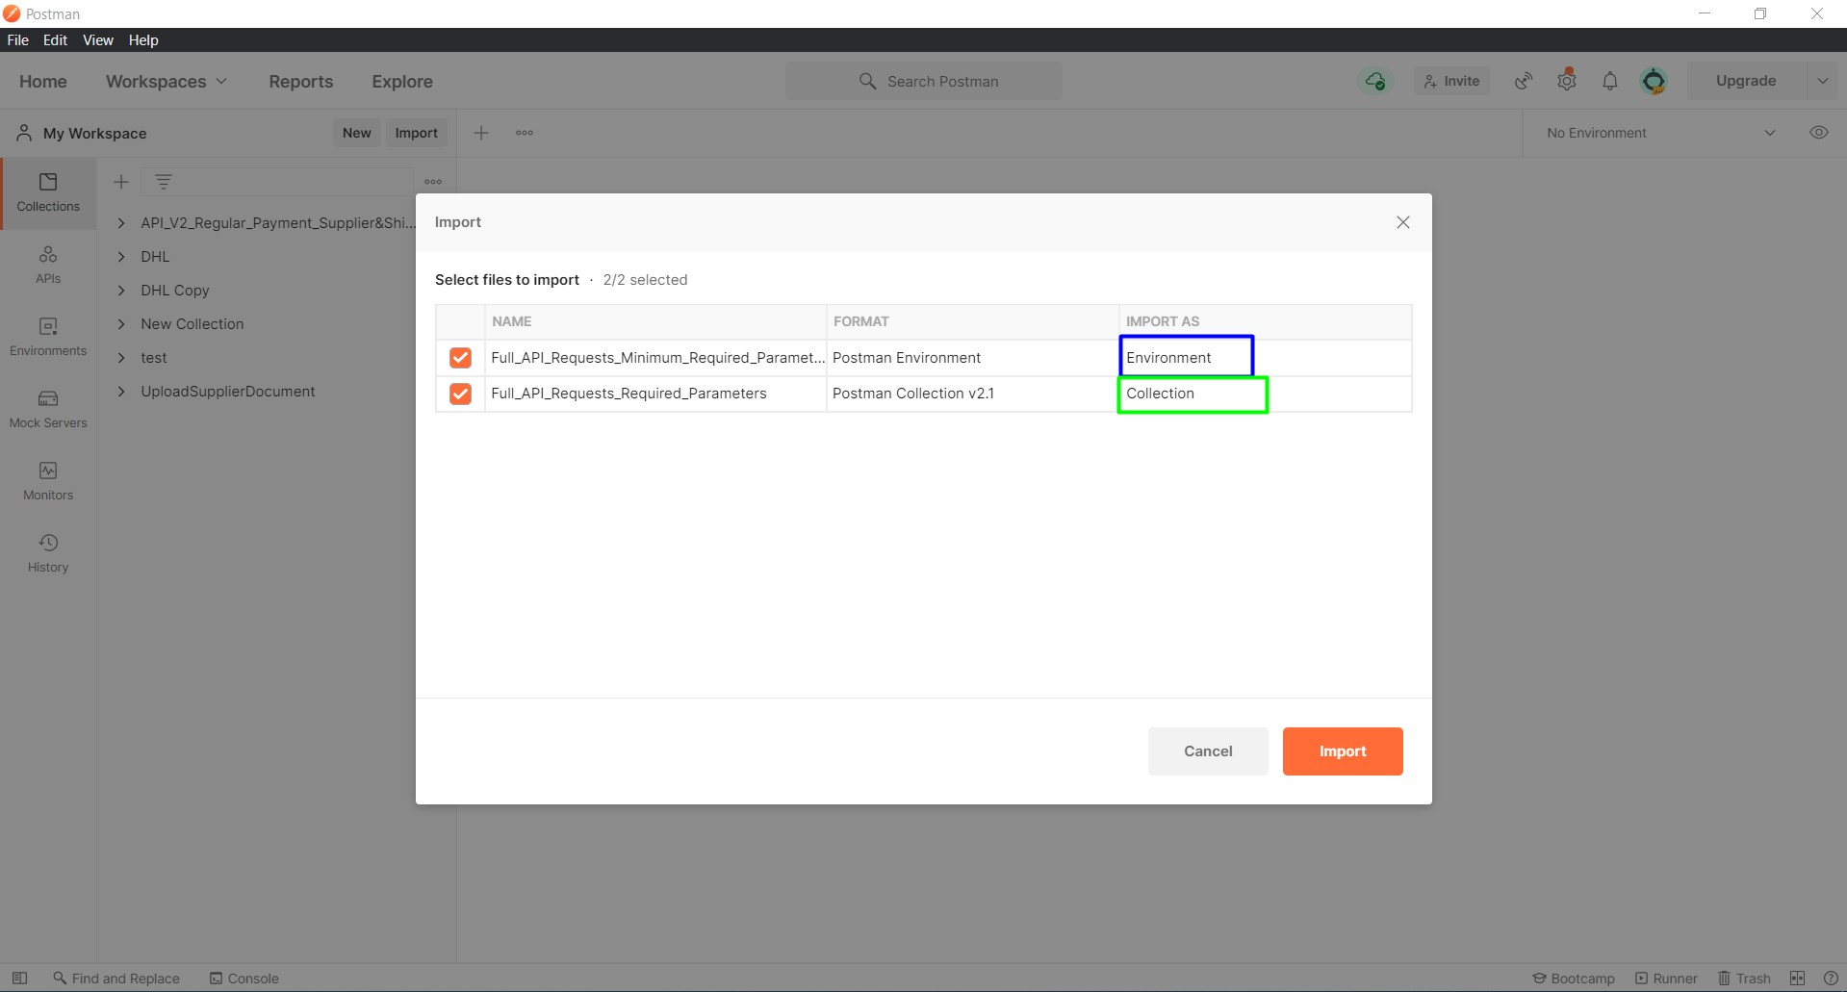Open Find and Replace
Image resolution: width=1847 pixels, height=992 pixels.
[x=116, y=979]
